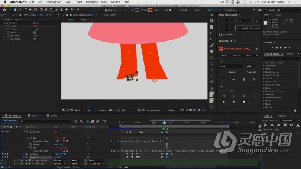301x169 pixels.
Task: Select the Brush tool
Action: pyautogui.click(x=57, y=10)
